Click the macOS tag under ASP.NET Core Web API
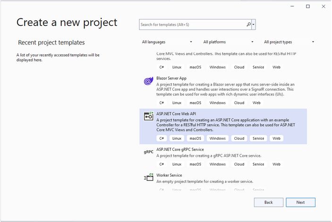 [x=195, y=138]
